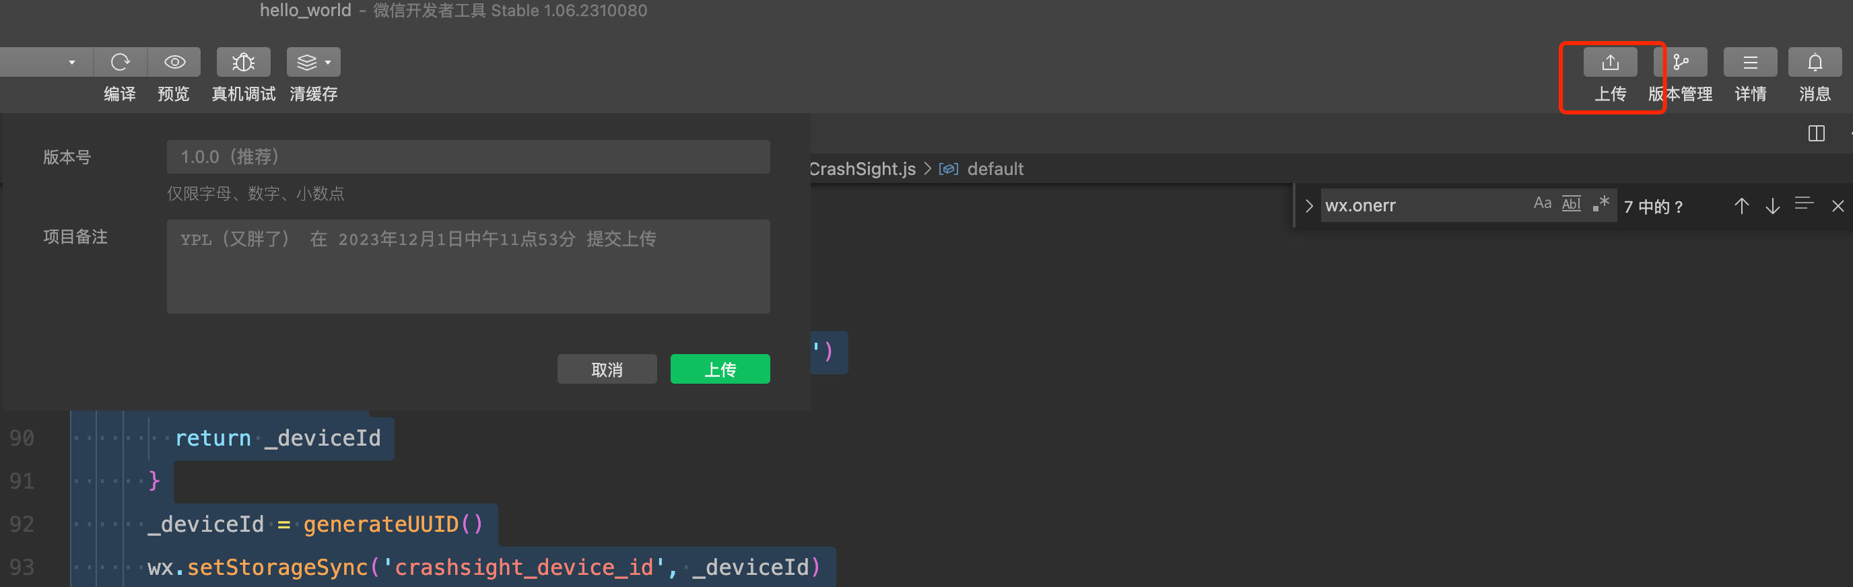Open 版本管理 version control branch icon
Viewport: 1853px width, 587px height.
point(1681,63)
